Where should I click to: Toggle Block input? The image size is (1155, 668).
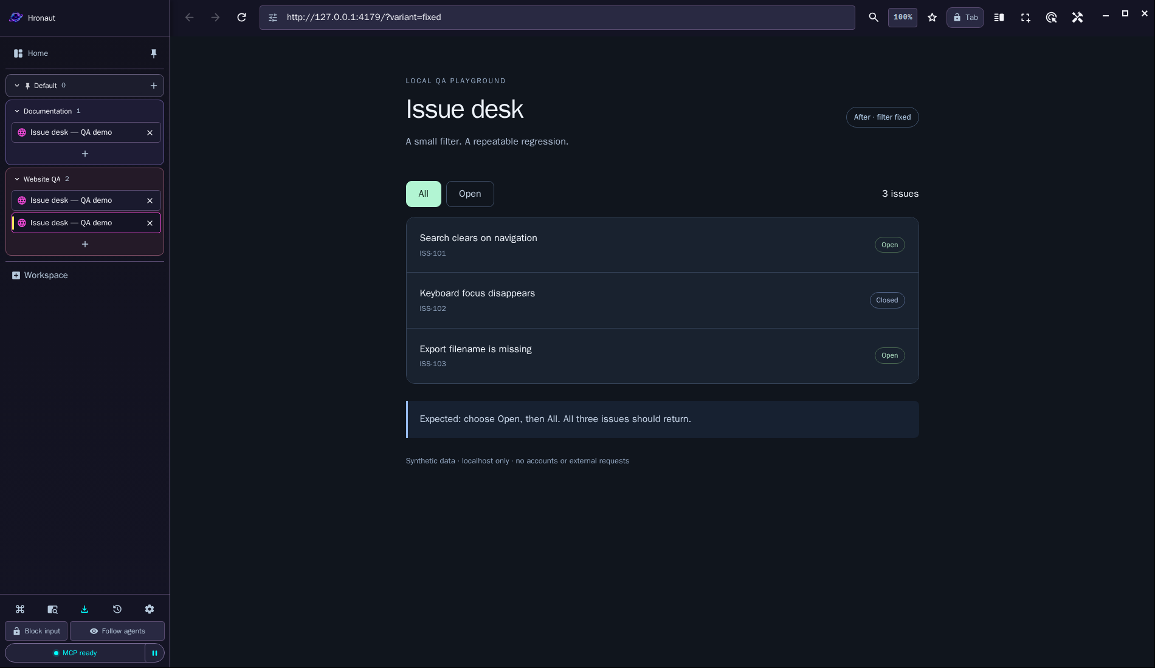(36, 631)
